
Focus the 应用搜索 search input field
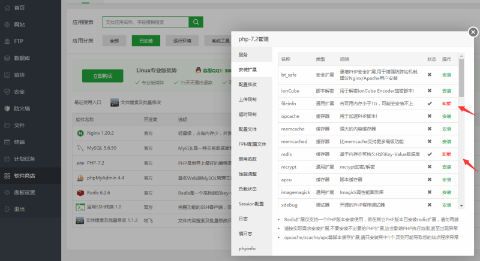point(145,22)
